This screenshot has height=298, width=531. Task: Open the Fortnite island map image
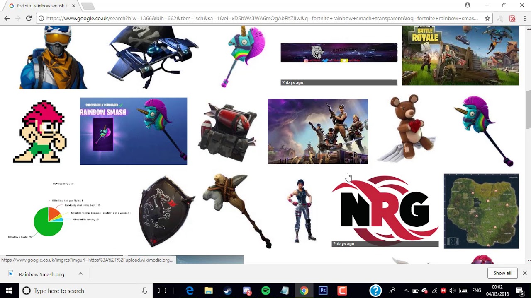tap(481, 211)
